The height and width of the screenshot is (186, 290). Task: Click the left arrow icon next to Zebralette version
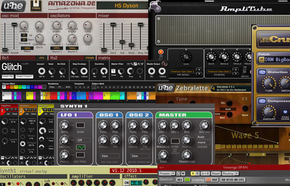pos(213,89)
